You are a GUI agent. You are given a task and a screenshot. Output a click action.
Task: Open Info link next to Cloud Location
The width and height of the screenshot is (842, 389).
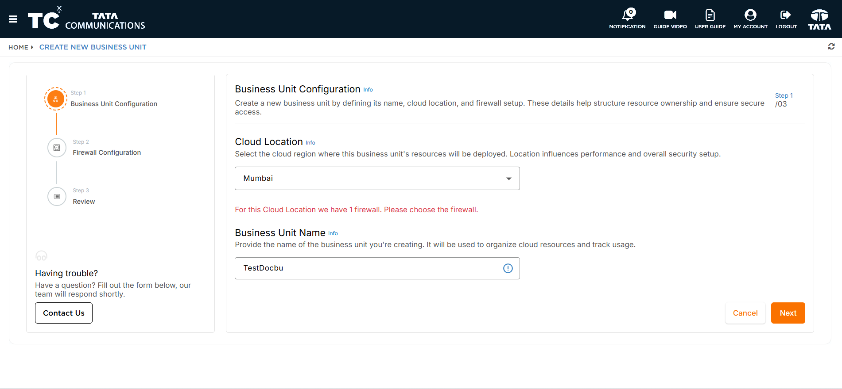point(310,143)
